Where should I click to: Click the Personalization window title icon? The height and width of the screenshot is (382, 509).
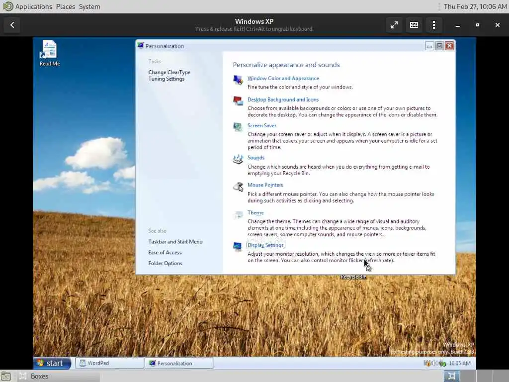tap(141, 45)
